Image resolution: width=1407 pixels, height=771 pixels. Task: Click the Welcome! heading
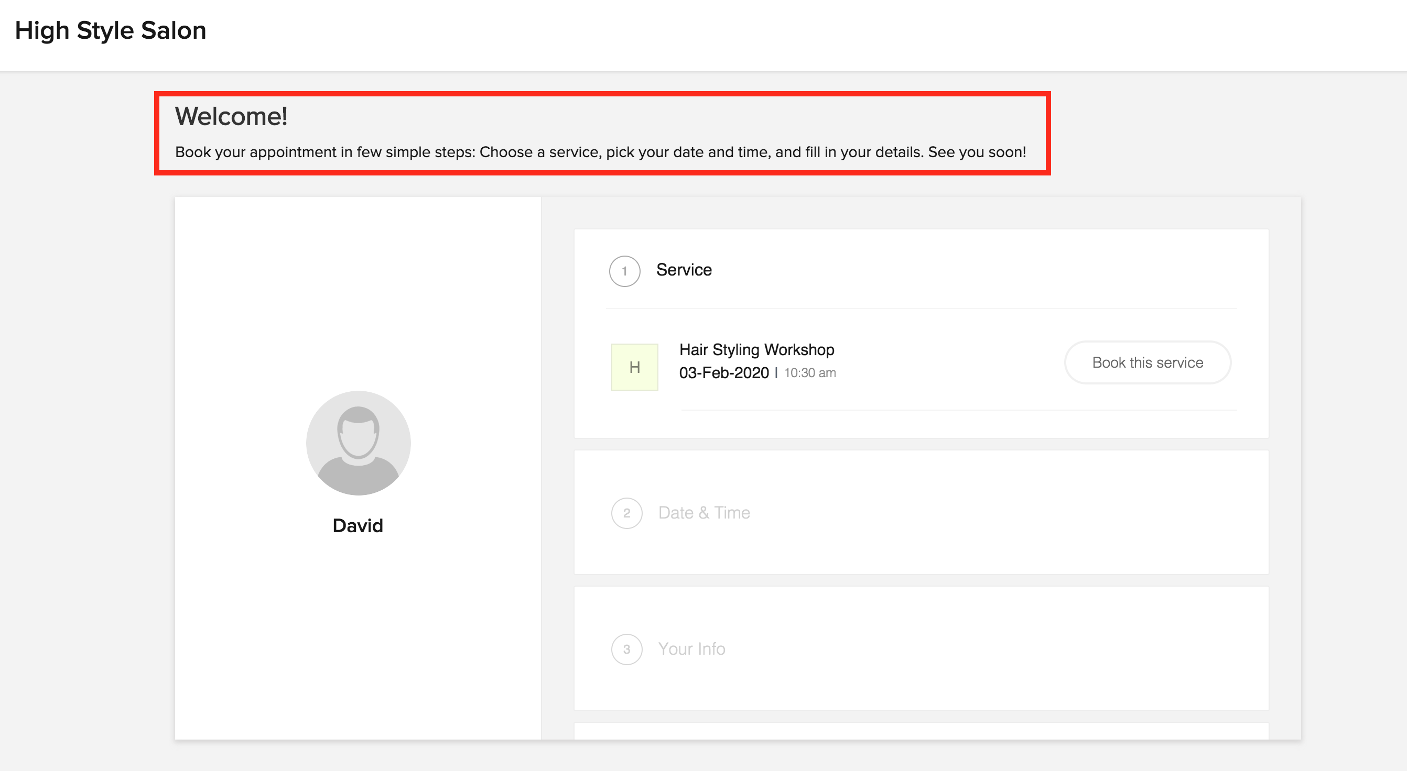tap(231, 116)
